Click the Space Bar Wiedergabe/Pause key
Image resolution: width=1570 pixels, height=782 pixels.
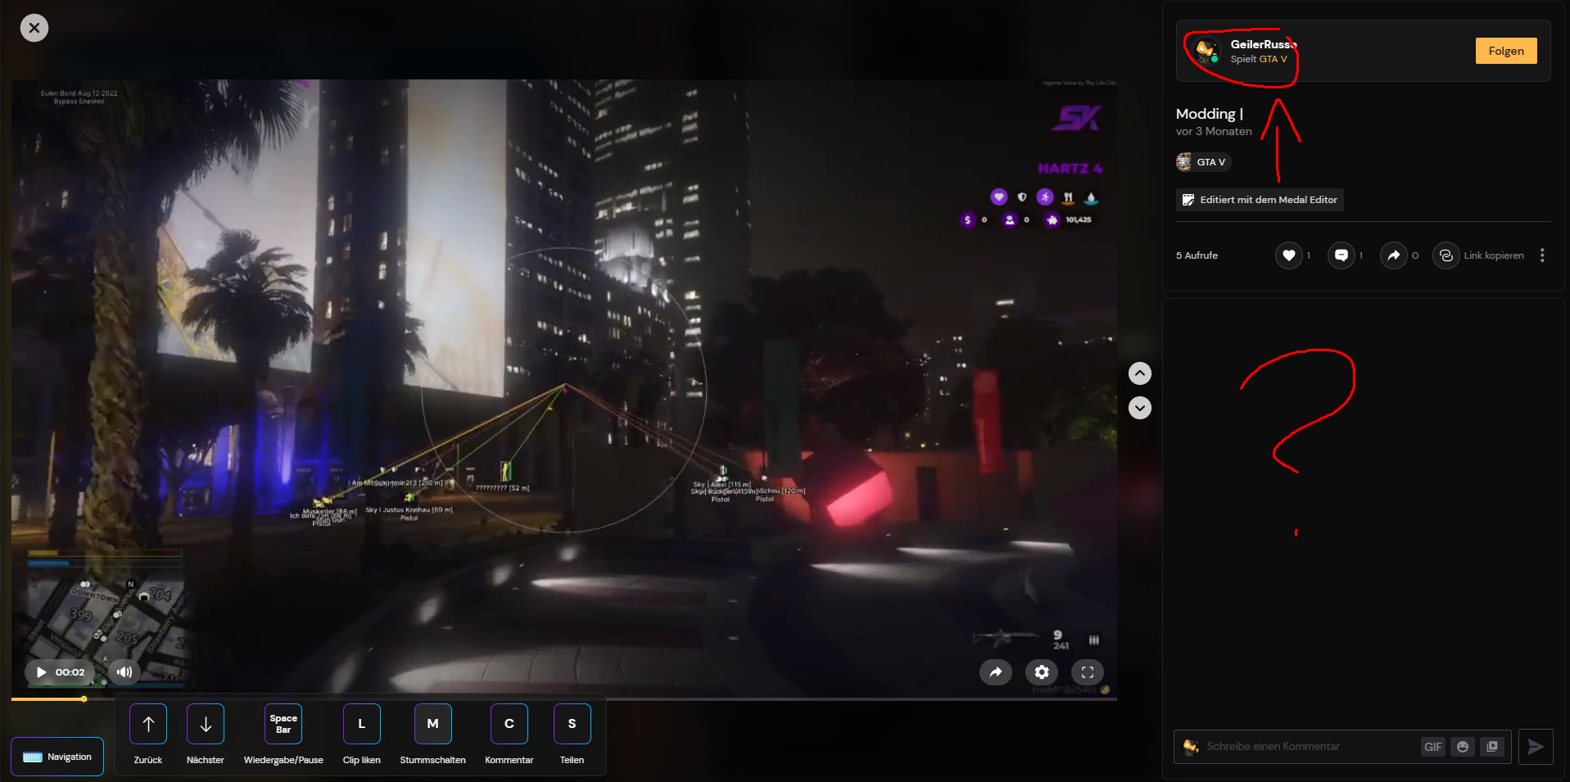coord(283,724)
